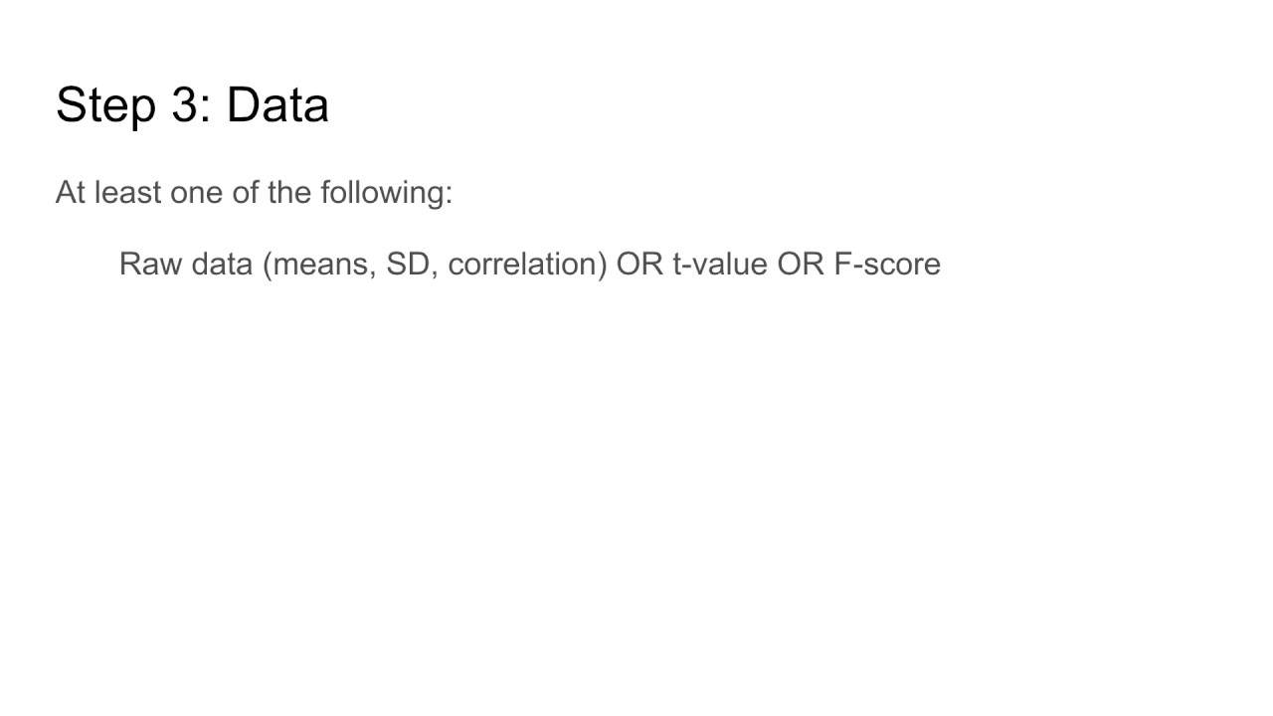Click the word "Data" in the title
The width and height of the screenshot is (1273, 716).
[x=277, y=104]
